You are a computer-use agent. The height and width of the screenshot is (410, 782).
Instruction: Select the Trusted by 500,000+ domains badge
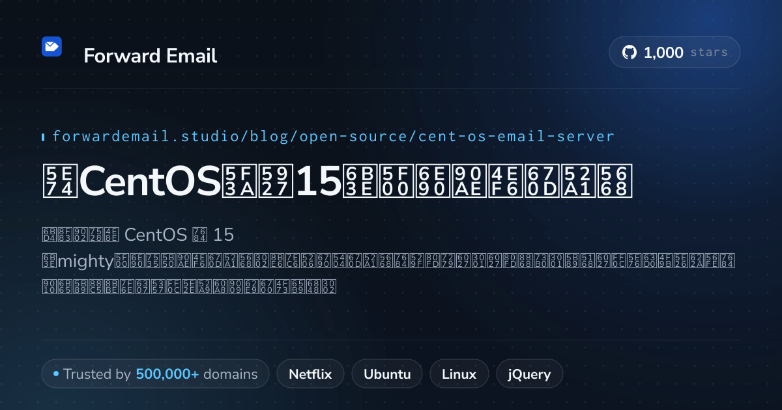[155, 374]
